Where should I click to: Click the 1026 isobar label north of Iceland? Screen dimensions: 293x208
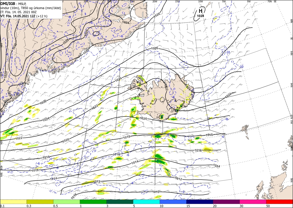[x=154, y=48]
